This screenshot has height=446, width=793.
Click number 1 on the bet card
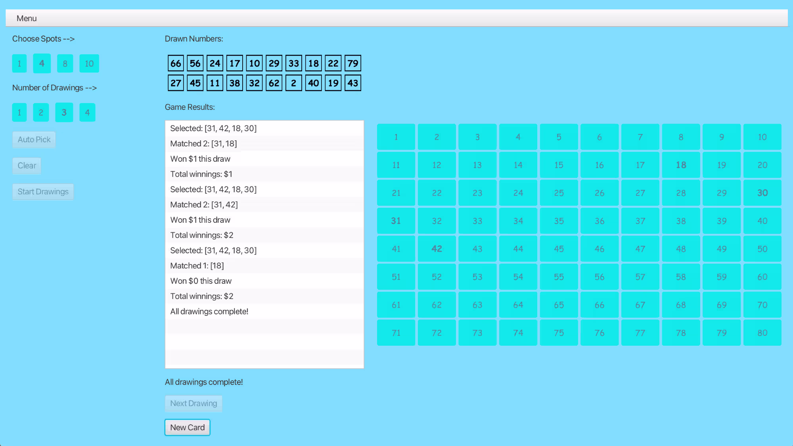coord(396,137)
